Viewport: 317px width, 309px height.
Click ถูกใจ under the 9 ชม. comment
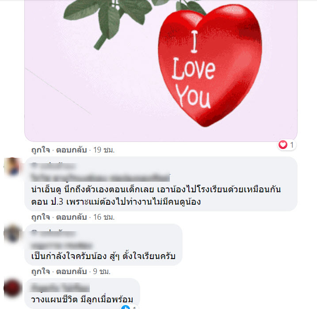click(41, 271)
